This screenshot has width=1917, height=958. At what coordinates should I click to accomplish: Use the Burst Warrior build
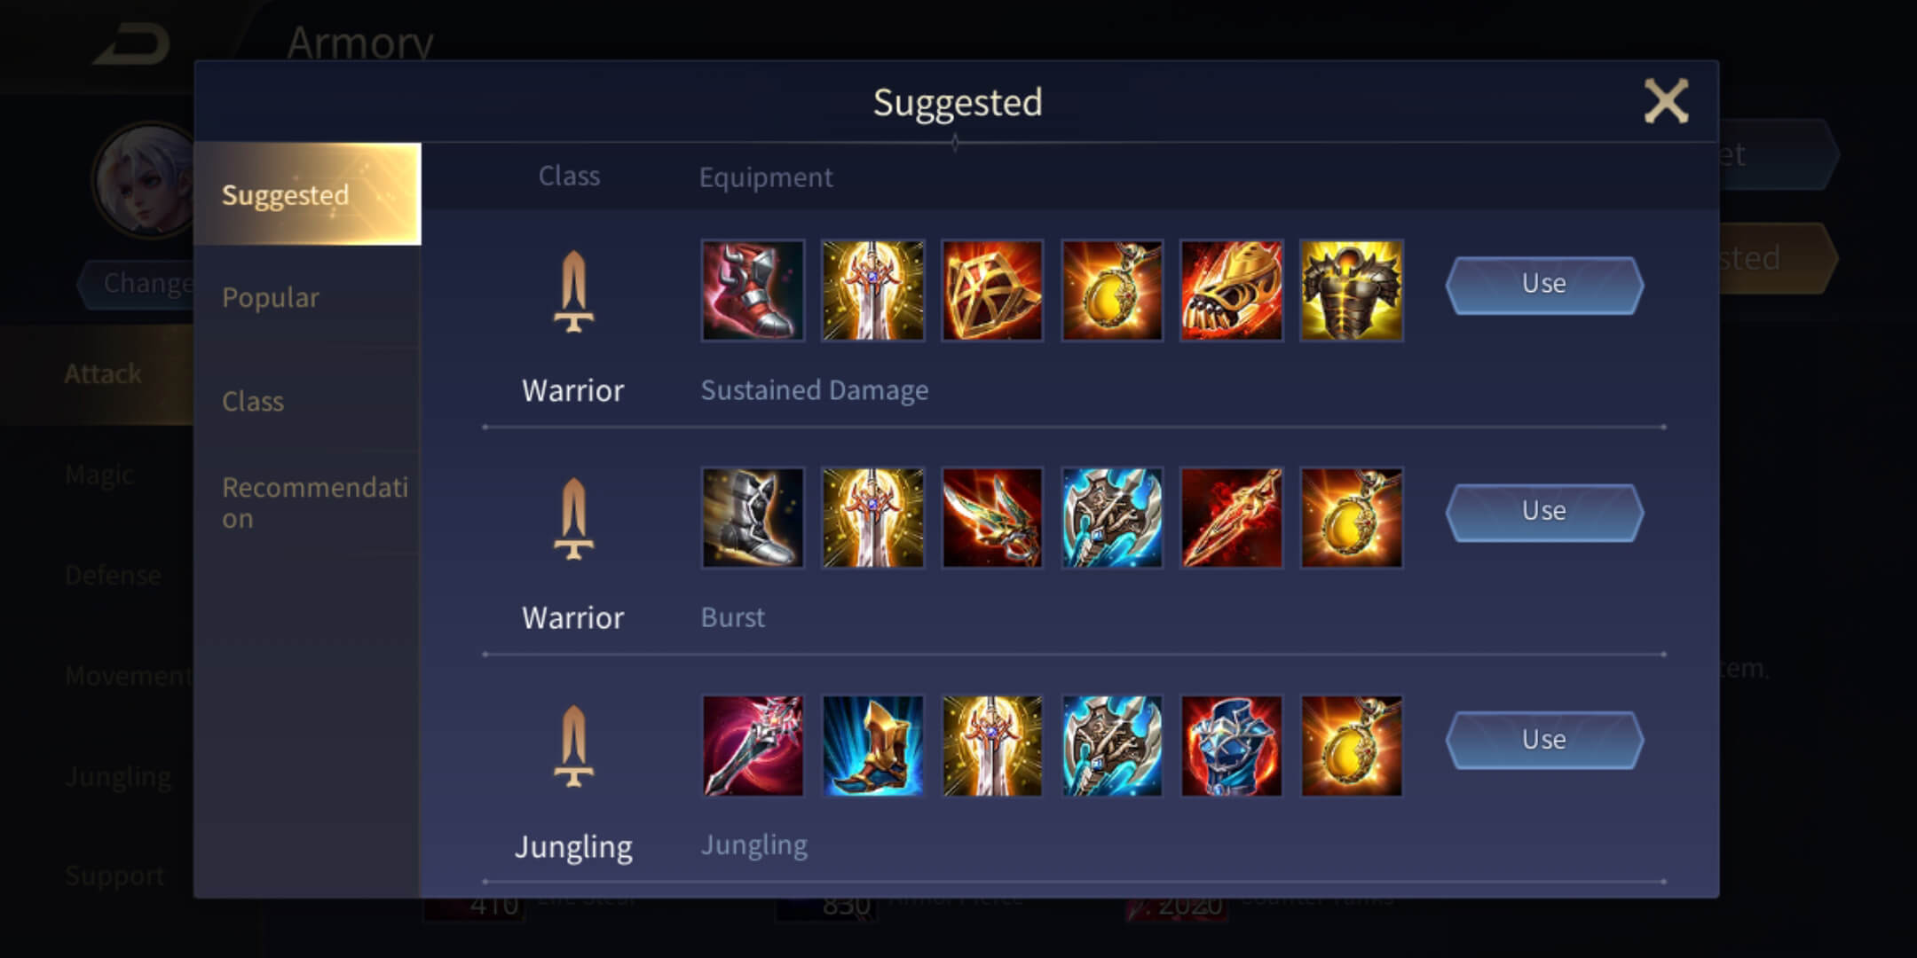(1544, 512)
